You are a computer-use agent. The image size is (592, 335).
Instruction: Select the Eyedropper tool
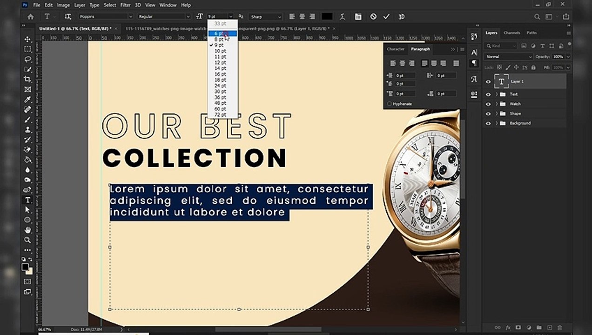(27, 100)
